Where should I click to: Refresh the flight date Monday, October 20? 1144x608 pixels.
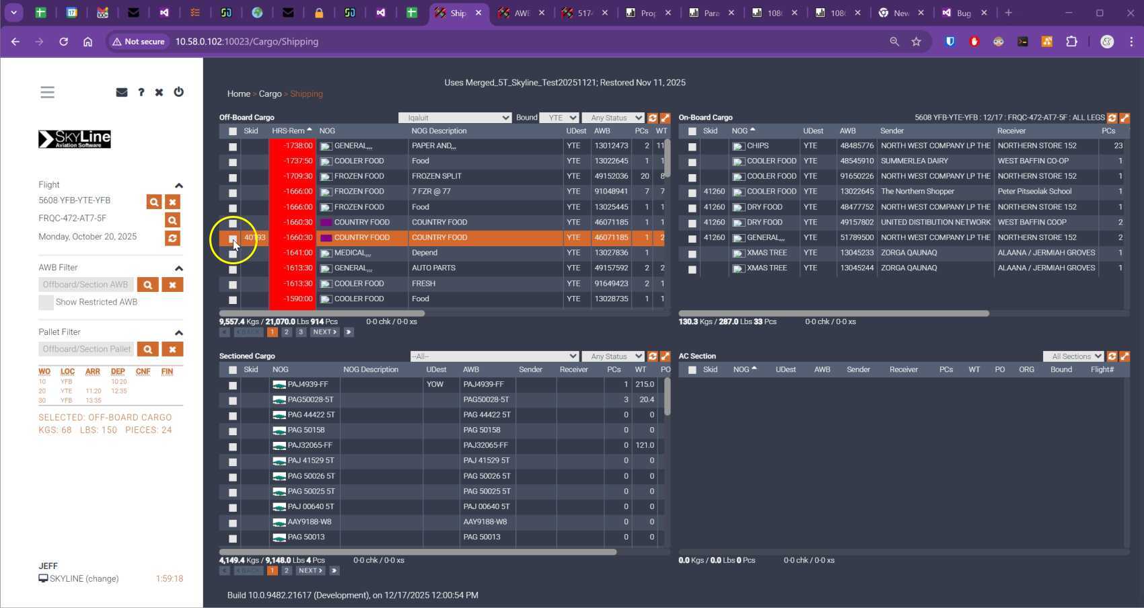point(172,238)
